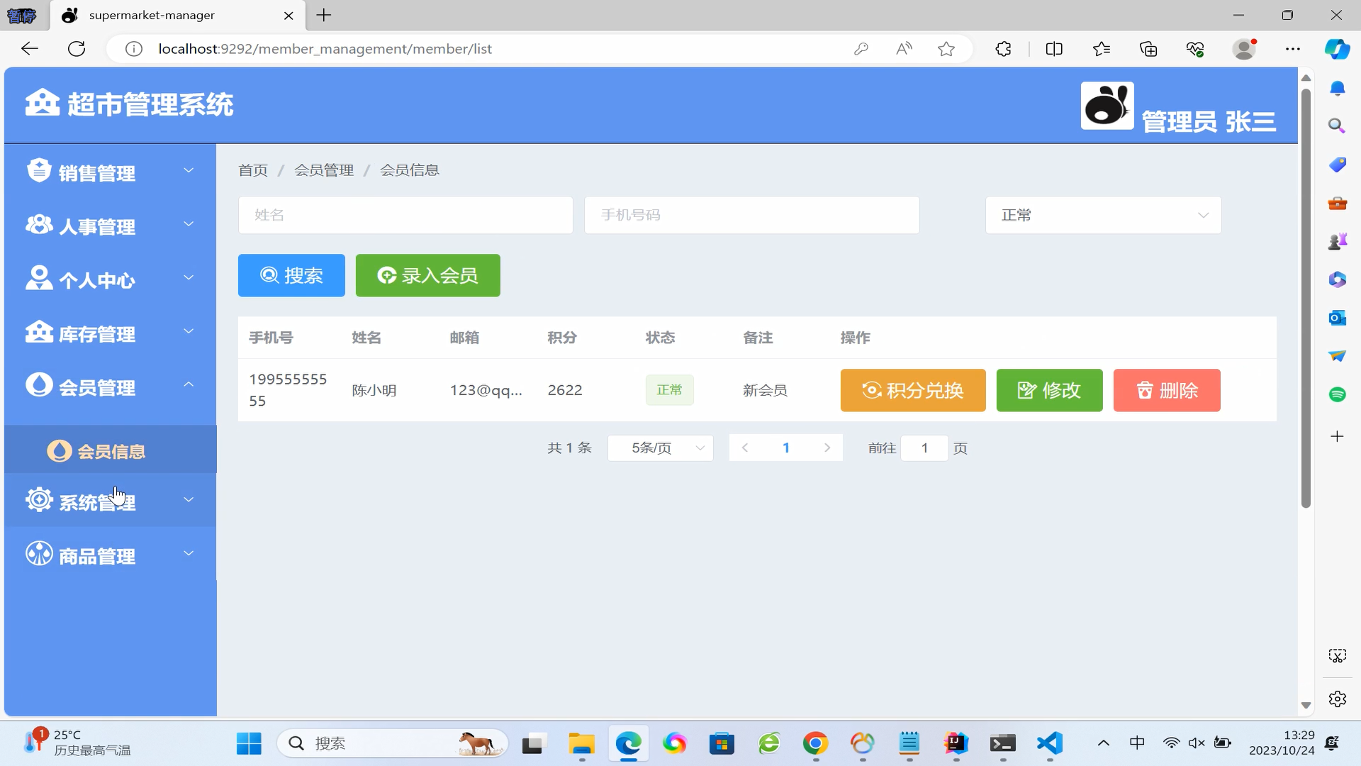The height and width of the screenshot is (766, 1361).
Task: Go to 首页 breadcrumb link
Action: (253, 170)
